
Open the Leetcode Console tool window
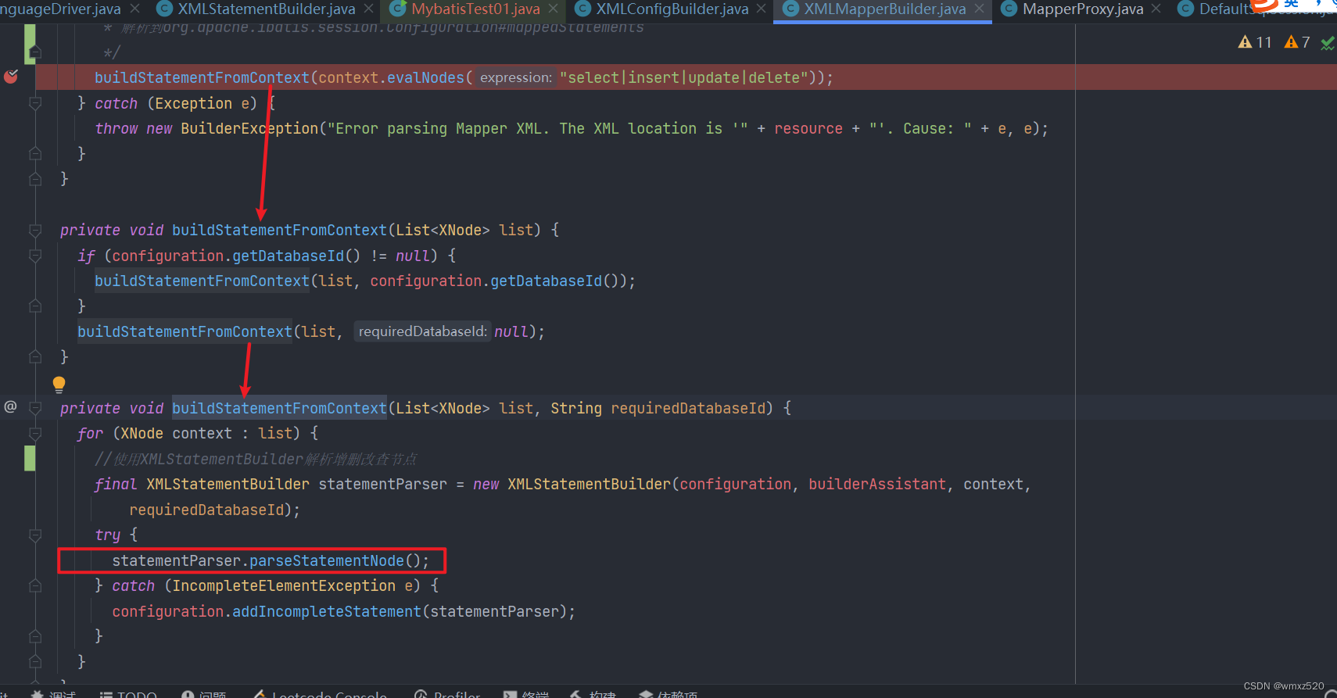coord(320,694)
